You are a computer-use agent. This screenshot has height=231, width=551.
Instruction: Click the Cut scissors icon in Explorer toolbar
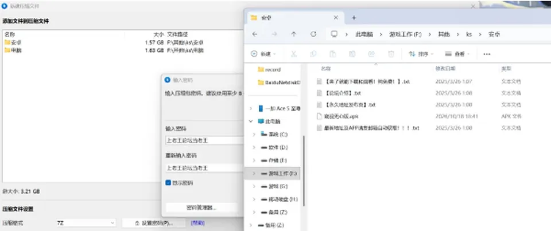(294, 54)
